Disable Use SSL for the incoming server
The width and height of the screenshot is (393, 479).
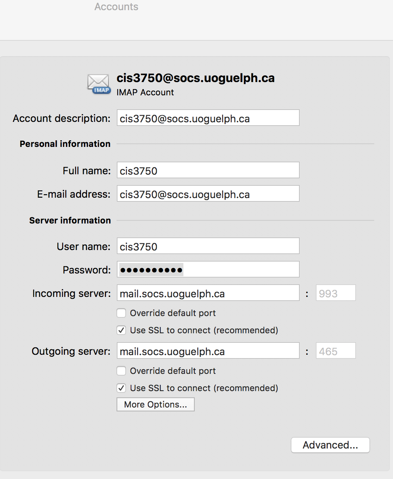coord(121,330)
